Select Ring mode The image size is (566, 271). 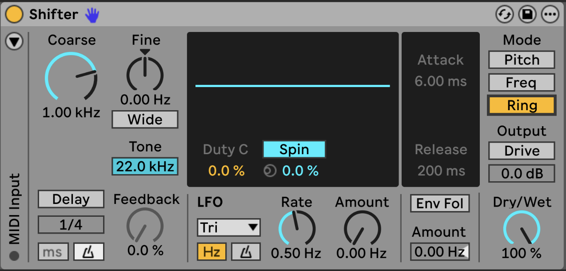click(x=522, y=106)
